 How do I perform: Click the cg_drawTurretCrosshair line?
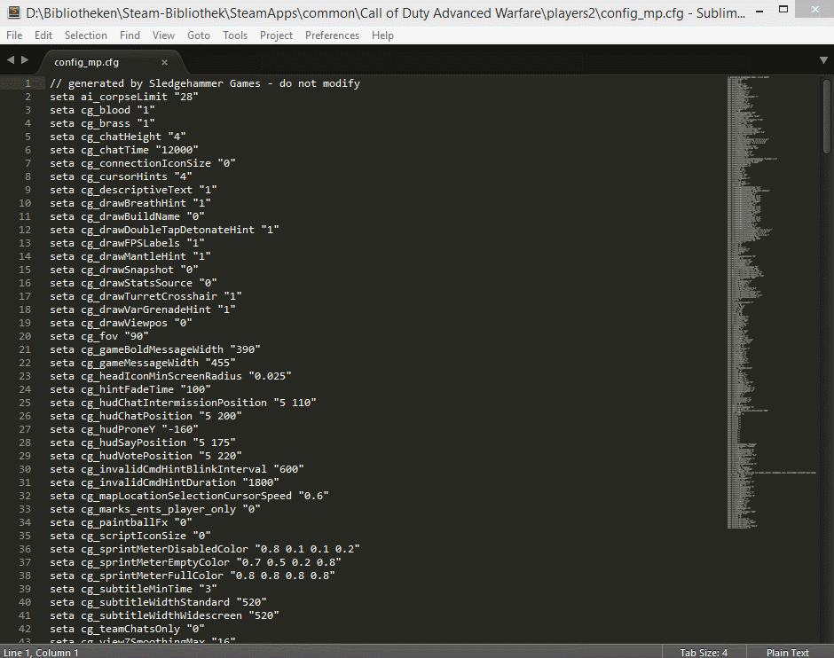click(146, 296)
